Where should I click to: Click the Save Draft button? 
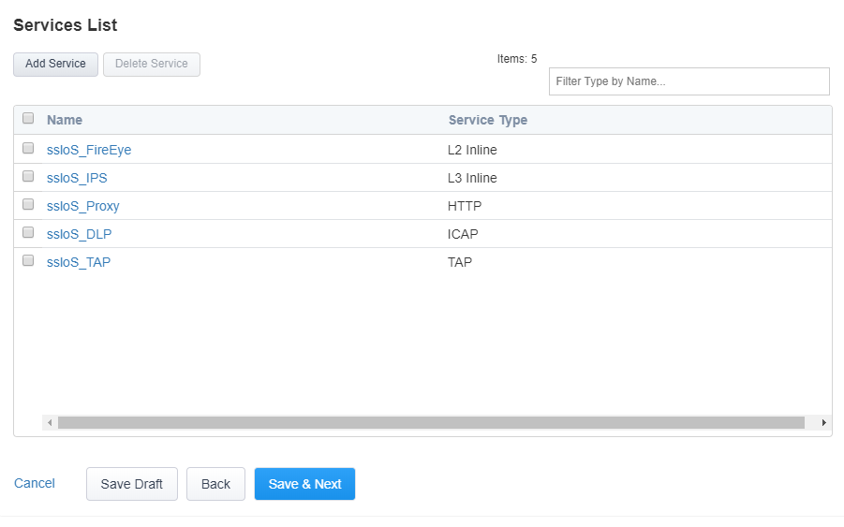click(132, 484)
